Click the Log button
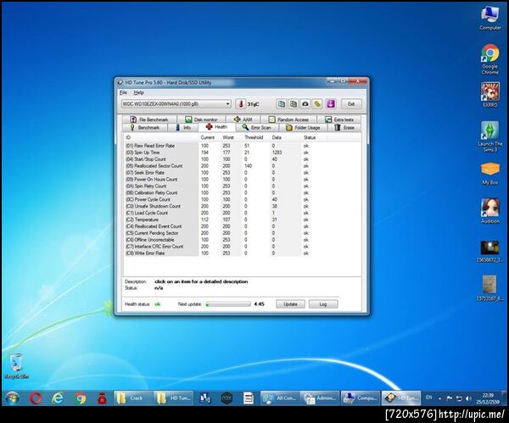 tap(323, 304)
